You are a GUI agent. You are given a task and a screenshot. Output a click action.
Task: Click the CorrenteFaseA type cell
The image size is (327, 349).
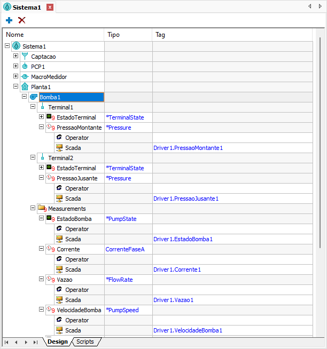point(125,249)
